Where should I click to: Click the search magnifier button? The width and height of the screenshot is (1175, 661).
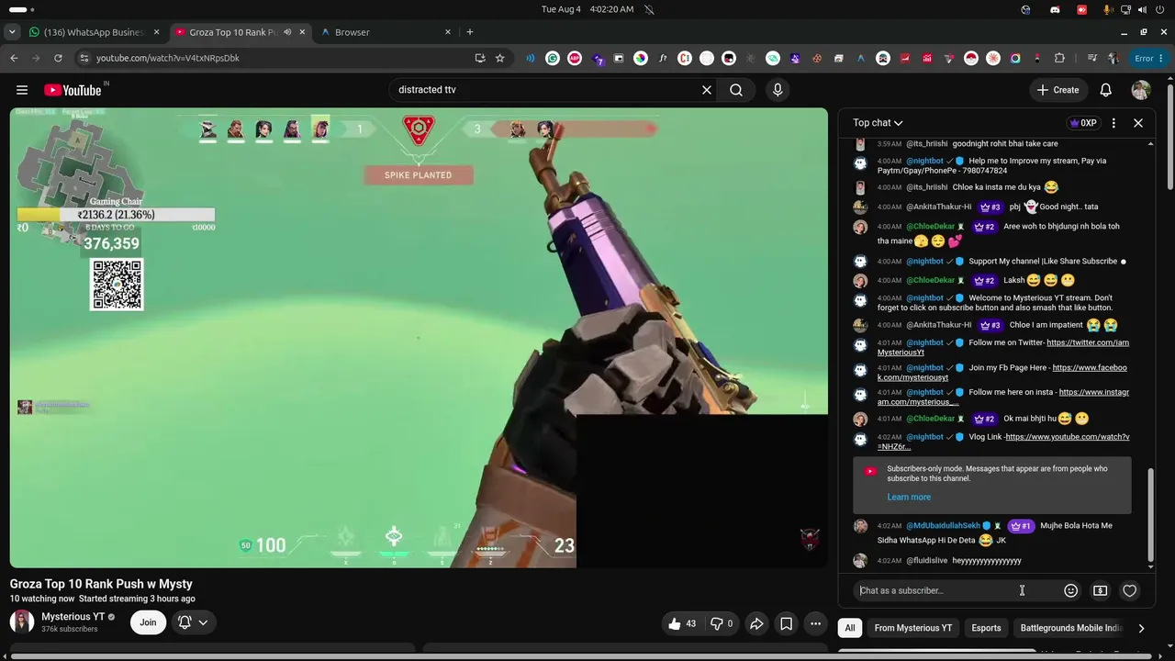point(736,90)
